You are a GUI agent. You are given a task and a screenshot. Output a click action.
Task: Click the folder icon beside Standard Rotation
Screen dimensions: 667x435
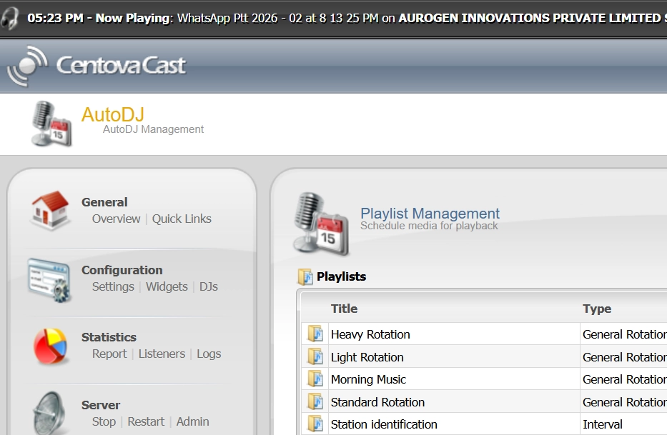pyautogui.click(x=315, y=402)
